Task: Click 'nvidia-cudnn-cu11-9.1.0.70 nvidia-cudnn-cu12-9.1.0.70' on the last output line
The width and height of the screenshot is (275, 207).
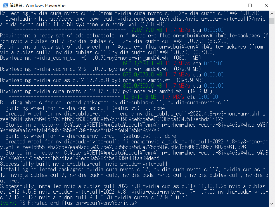Action: pyautogui.click(x=113, y=197)
